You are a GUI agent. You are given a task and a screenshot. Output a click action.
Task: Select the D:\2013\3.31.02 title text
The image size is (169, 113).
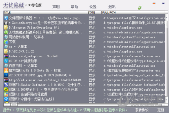(21, 51)
